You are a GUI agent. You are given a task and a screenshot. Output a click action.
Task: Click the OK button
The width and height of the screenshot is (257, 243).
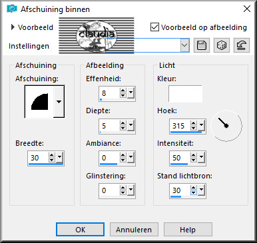pyautogui.click(x=80, y=230)
